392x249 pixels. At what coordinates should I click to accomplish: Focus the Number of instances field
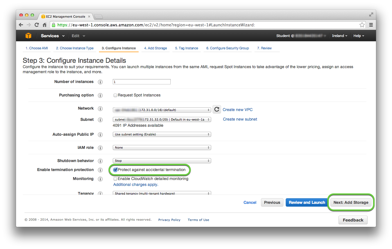coord(142,82)
